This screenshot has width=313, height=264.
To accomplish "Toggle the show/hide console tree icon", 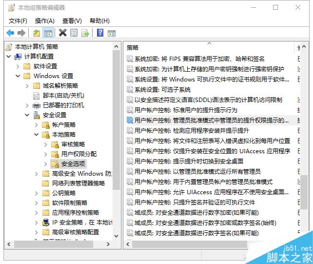I will (x=48, y=33).
